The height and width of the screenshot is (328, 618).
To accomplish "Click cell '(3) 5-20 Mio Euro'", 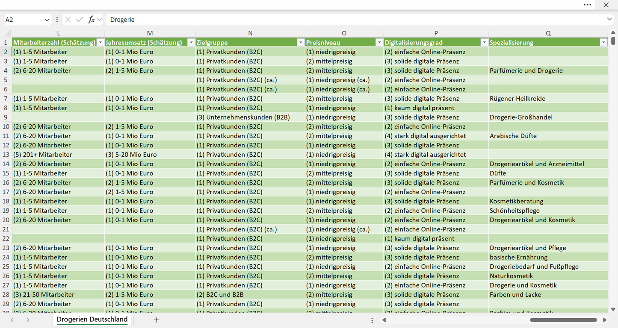I will 150,155.
